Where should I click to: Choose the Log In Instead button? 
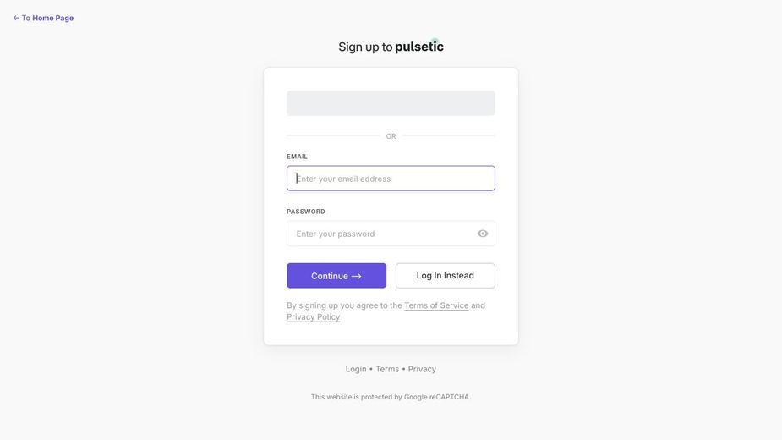(x=446, y=276)
